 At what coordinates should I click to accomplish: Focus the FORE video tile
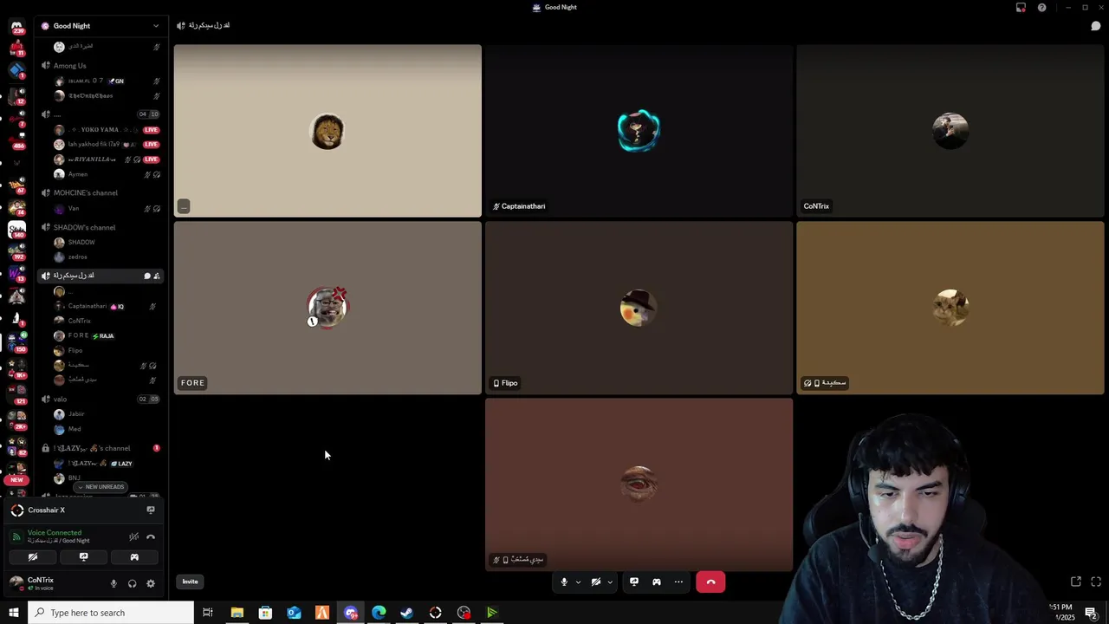pyautogui.click(x=328, y=308)
